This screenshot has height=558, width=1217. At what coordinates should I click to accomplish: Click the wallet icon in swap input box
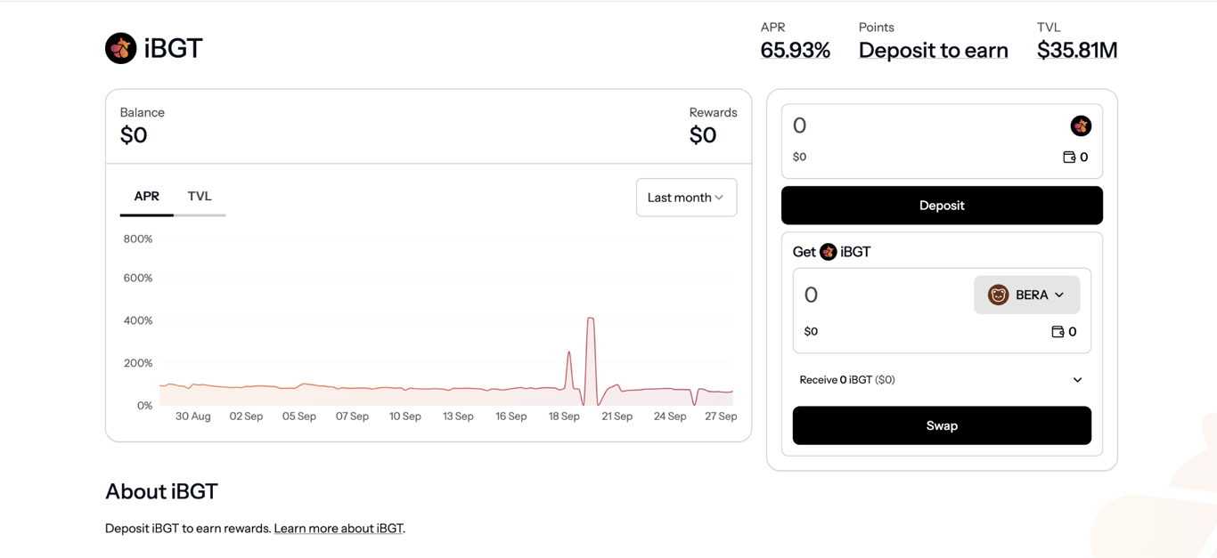coord(1058,332)
